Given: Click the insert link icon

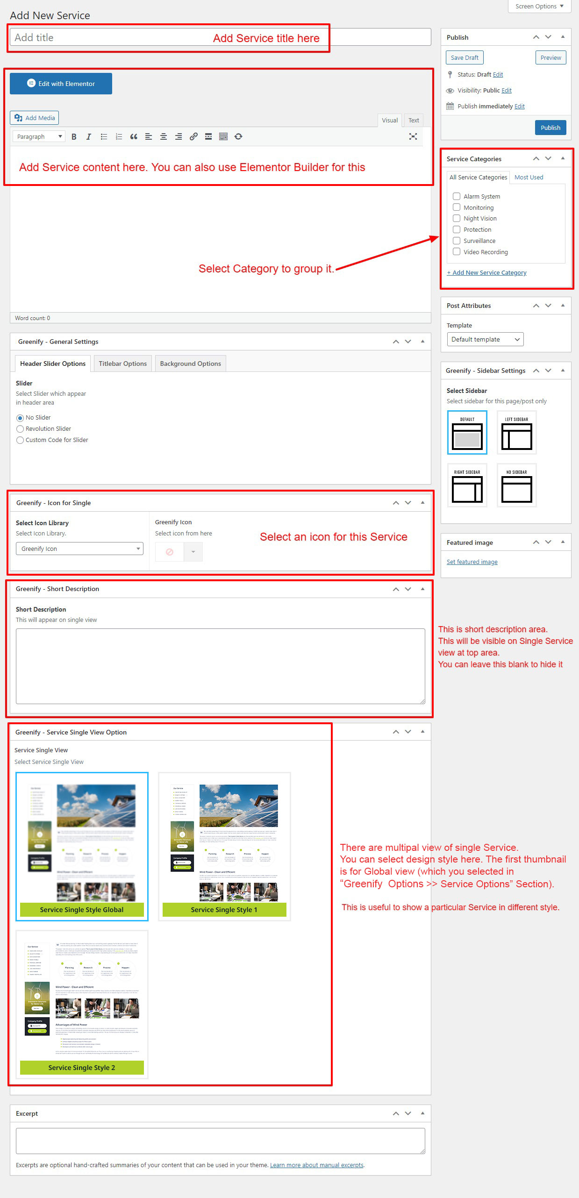Looking at the screenshot, I should click(193, 136).
